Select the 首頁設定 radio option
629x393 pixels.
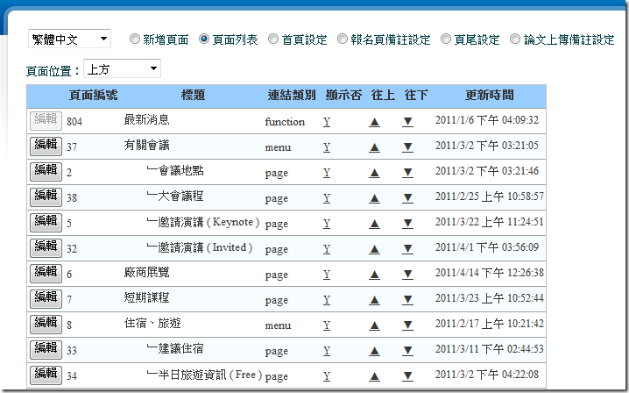tap(274, 39)
